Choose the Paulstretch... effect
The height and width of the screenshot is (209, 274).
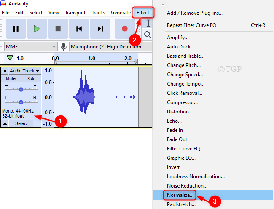tap(213, 204)
